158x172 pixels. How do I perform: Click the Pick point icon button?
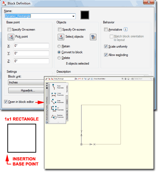11,37
